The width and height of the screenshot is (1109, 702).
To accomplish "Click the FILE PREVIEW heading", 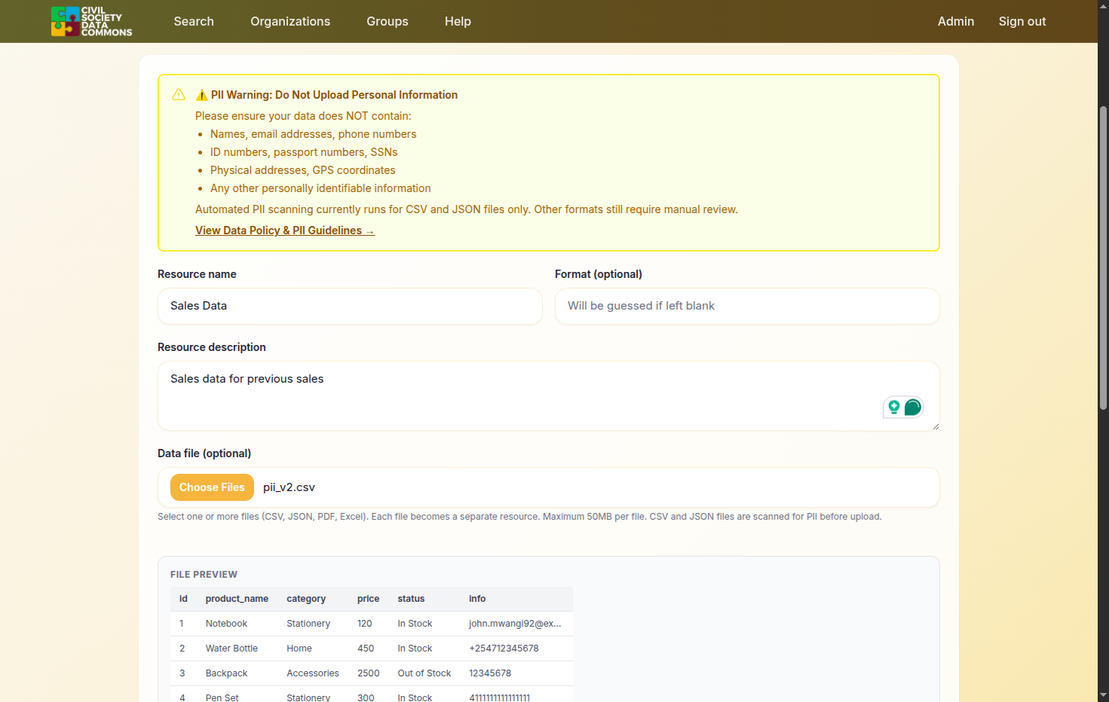I will (204, 575).
